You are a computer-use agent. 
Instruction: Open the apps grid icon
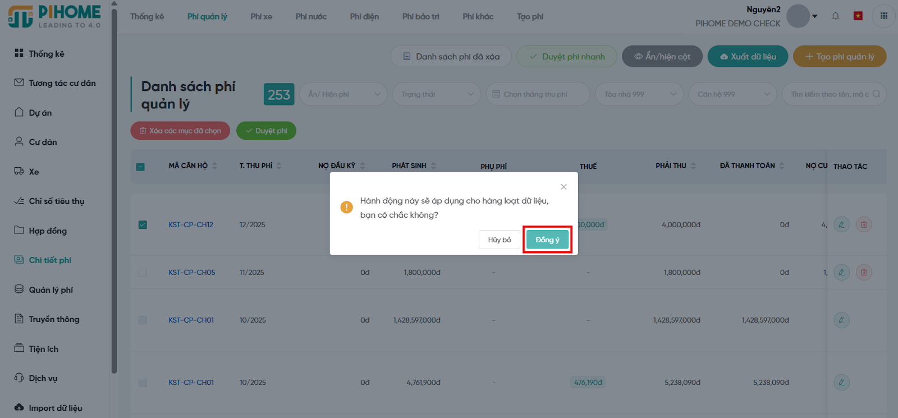[x=883, y=16]
